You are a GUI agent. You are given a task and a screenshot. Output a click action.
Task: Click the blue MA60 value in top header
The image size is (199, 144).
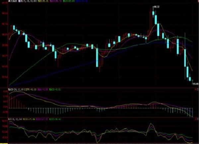[82, 1]
